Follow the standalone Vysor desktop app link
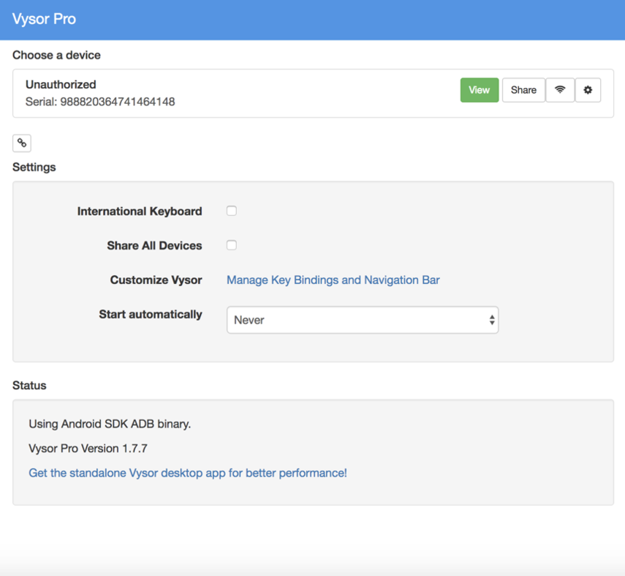 [188, 473]
